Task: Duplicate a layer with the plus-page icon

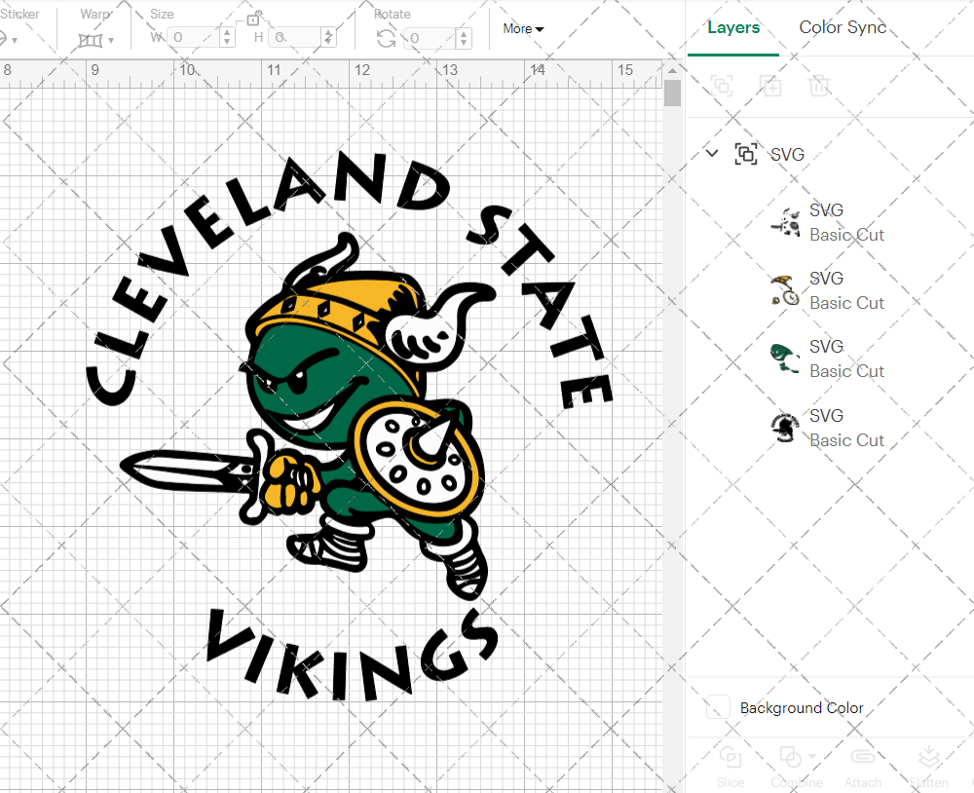Action: point(770,86)
